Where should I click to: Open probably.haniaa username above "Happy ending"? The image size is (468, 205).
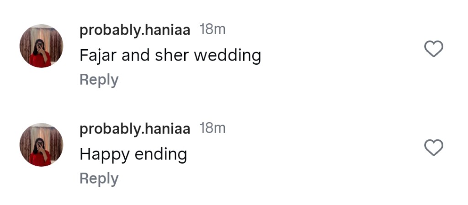pyautogui.click(x=134, y=129)
